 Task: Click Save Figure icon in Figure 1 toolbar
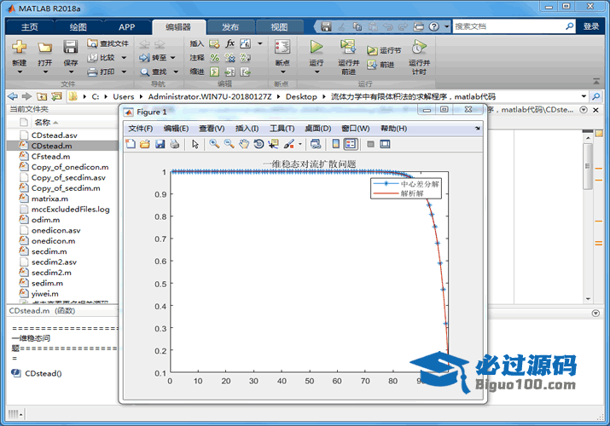point(160,144)
